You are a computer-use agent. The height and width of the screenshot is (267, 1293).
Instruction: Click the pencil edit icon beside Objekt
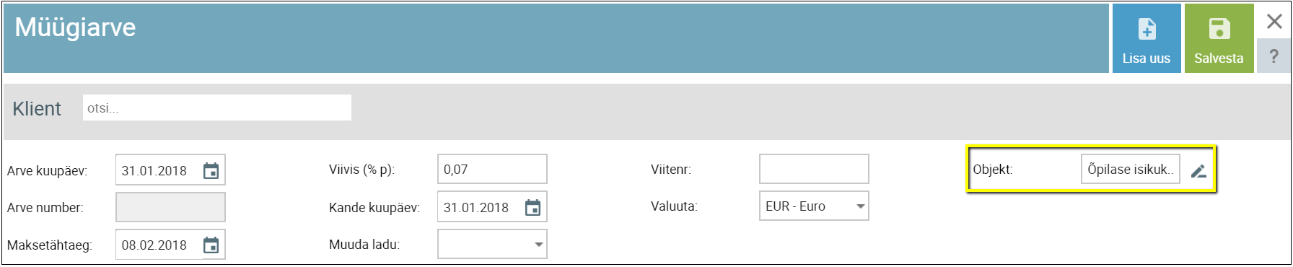[1198, 171]
